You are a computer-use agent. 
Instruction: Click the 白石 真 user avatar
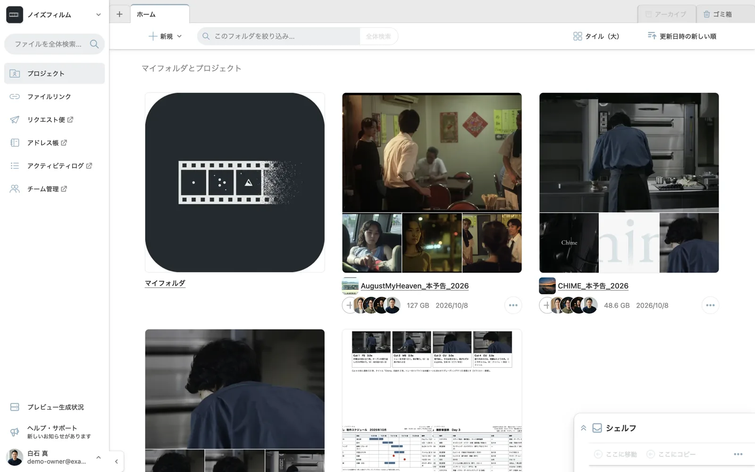(x=15, y=457)
